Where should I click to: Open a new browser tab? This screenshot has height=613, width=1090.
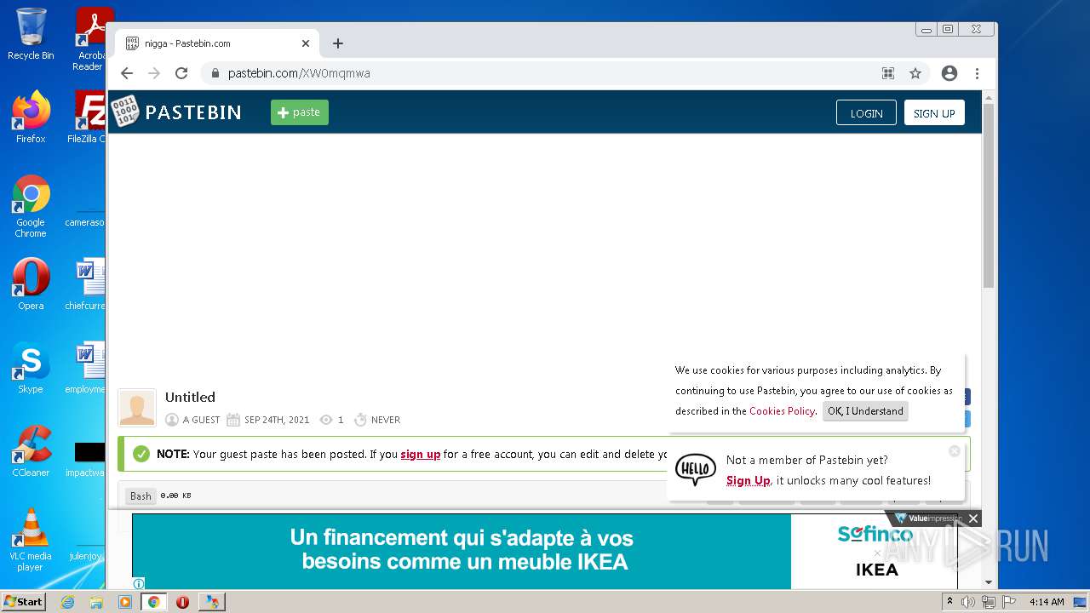point(338,43)
